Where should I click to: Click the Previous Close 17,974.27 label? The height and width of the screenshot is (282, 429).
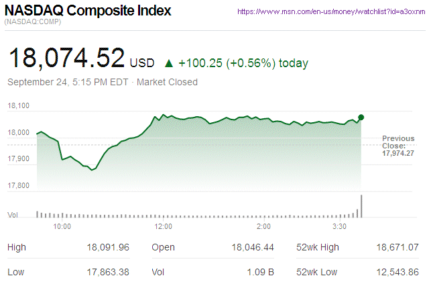[398, 146]
